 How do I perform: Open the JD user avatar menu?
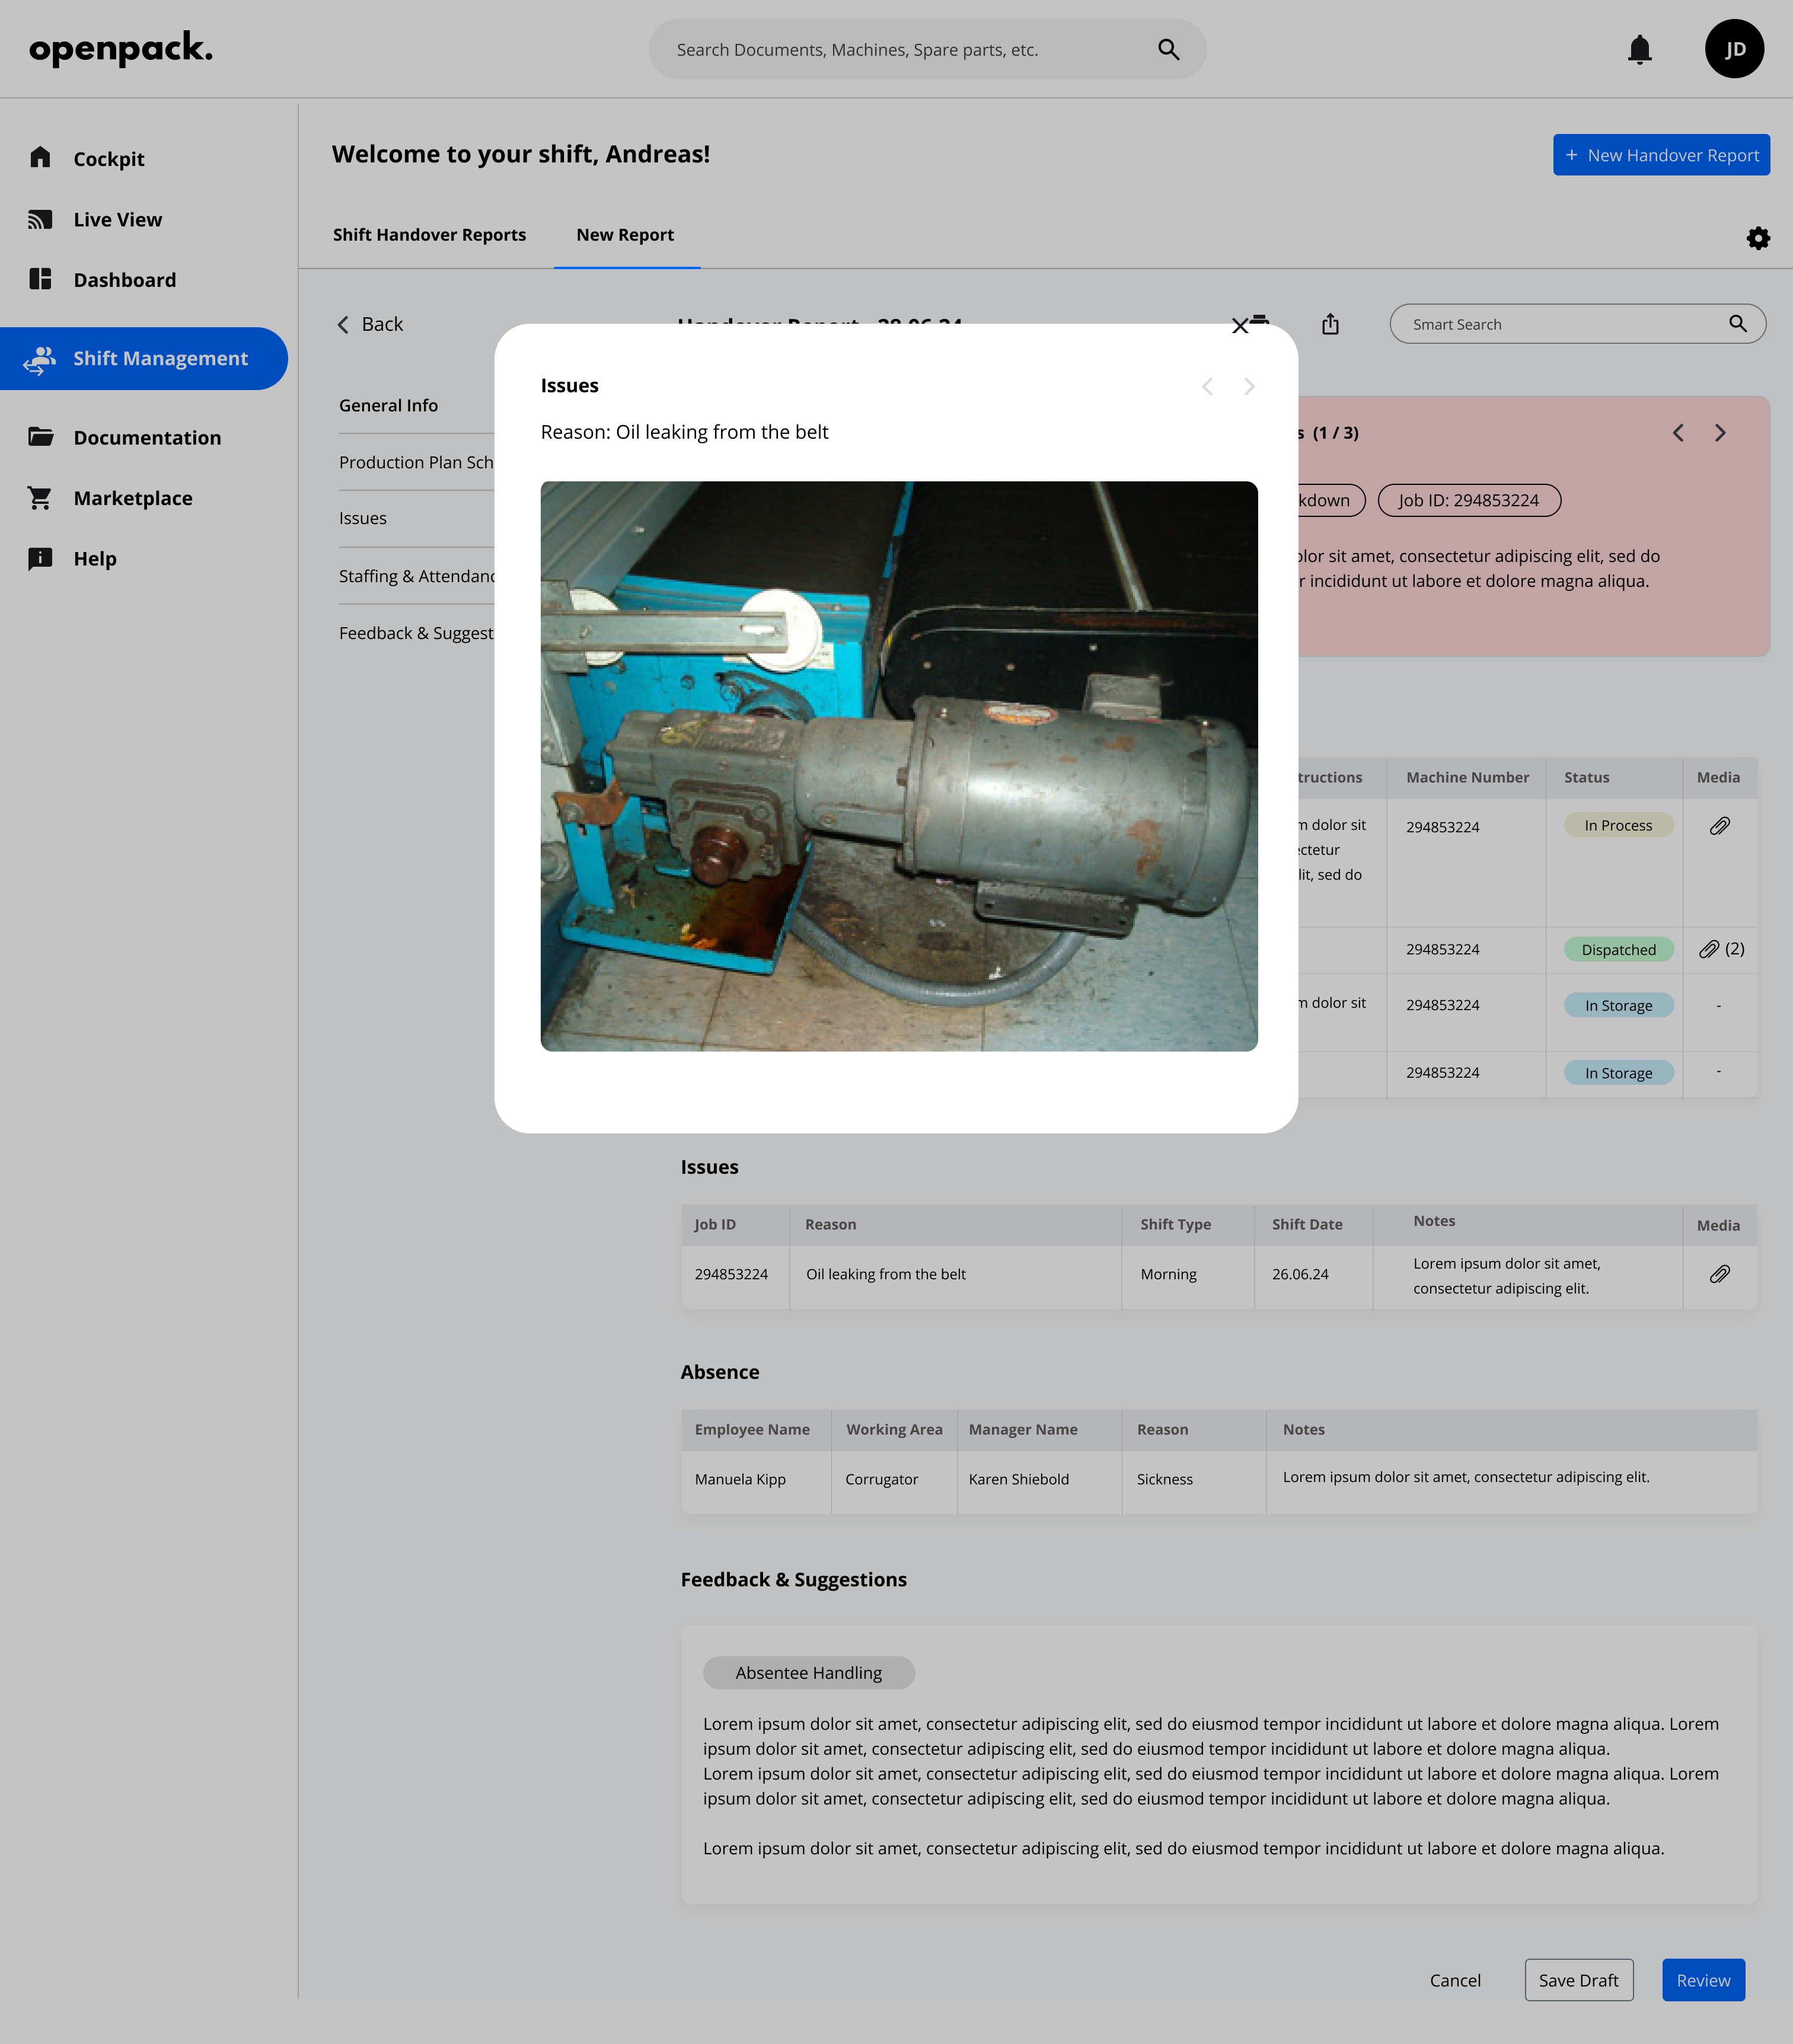[x=1734, y=49]
